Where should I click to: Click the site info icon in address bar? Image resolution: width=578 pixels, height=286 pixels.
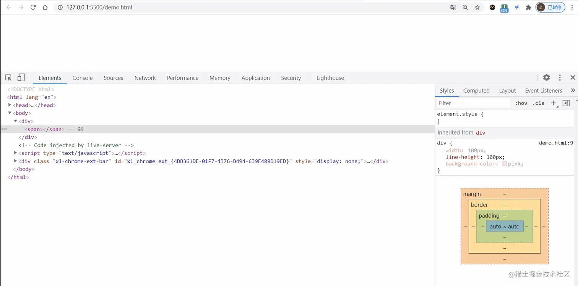60,7
